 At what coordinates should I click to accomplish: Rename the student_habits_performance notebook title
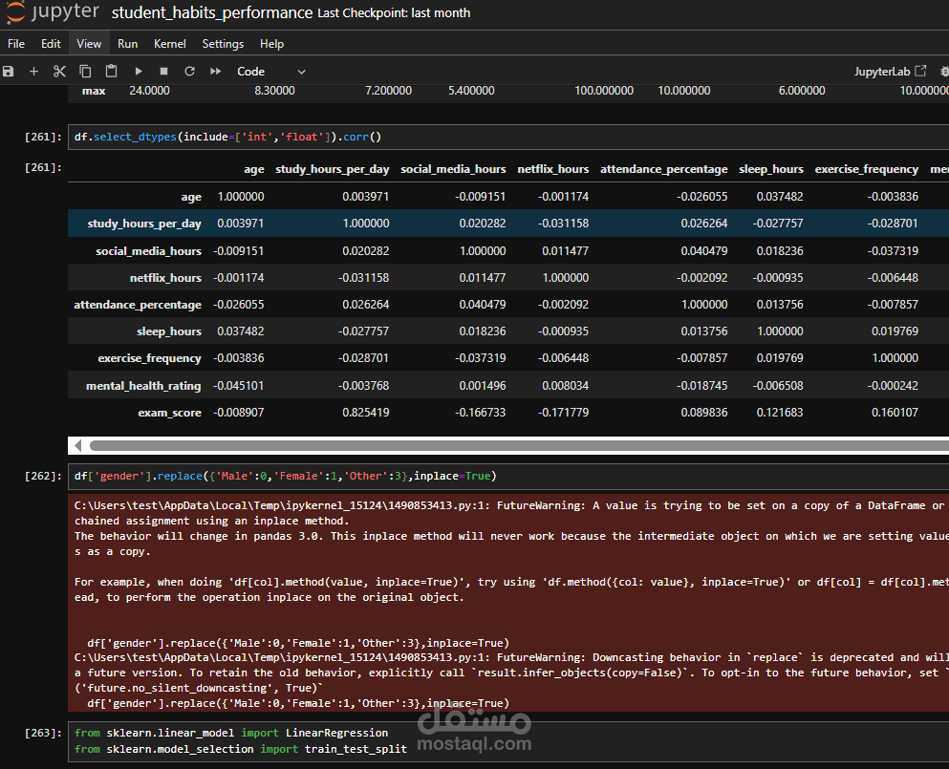212,12
